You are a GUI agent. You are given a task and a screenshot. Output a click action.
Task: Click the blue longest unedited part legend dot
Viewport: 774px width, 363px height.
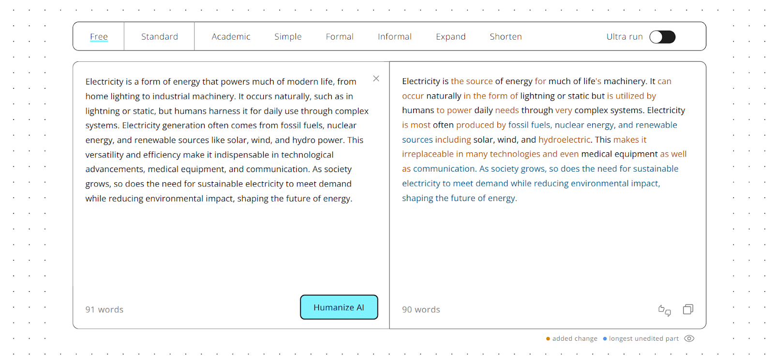coord(605,339)
